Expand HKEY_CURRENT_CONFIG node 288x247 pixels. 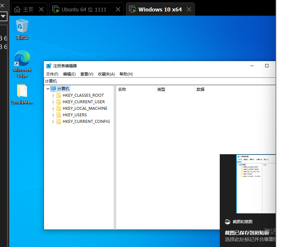point(53,122)
